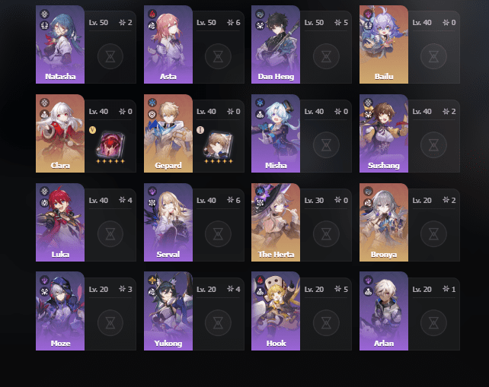This screenshot has width=489, height=387.
Task: Click Bailu's empty light cone placeholder
Action: (433, 56)
